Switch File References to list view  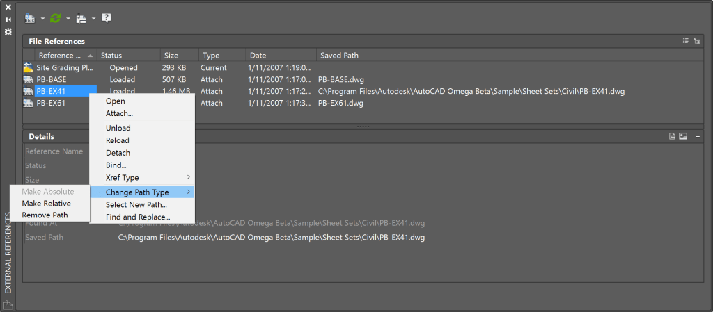click(x=686, y=42)
